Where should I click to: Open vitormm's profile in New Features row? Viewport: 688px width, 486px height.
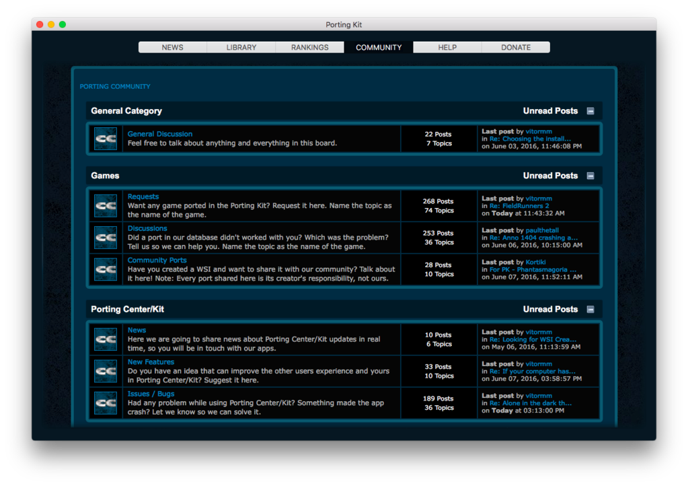point(539,364)
